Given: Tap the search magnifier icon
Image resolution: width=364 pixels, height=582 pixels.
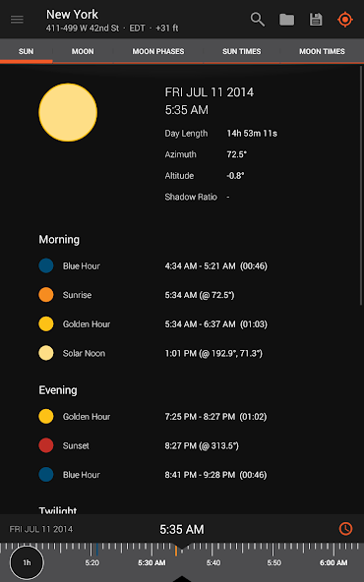Looking at the screenshot, I should pos(258,20).
